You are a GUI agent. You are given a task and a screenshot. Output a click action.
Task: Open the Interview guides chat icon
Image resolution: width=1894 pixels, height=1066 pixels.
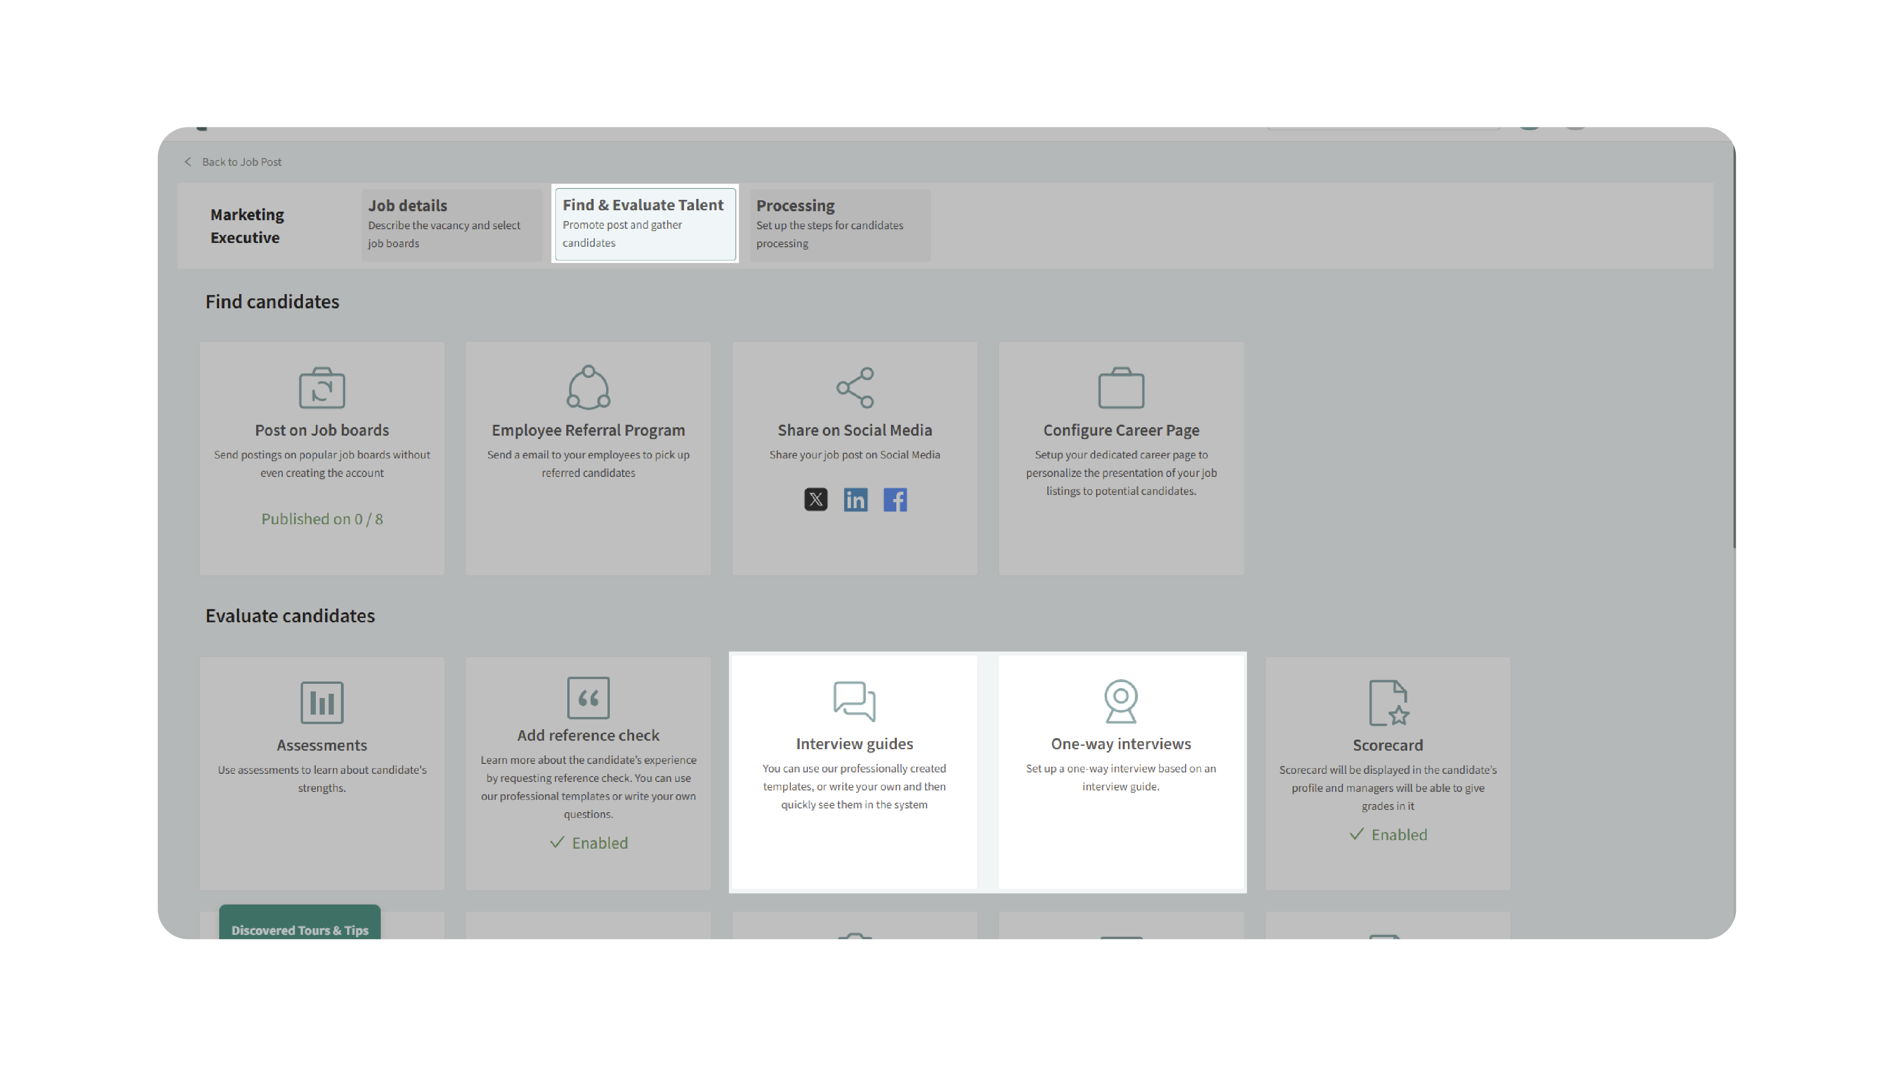click(x=854, y=700)
